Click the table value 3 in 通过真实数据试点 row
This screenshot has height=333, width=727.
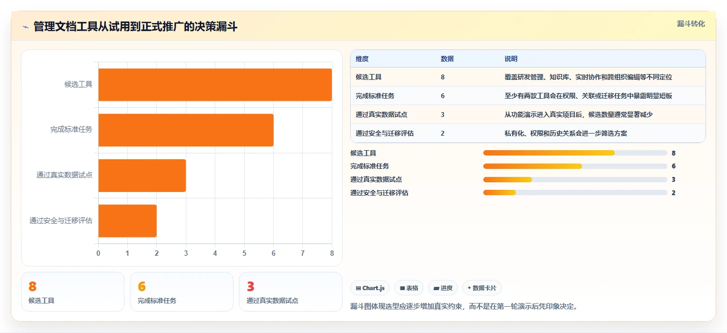pyautogui.click(x=442, y=115)
